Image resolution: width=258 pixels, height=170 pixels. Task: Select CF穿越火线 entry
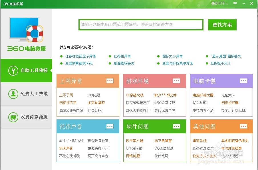point(135,95)
